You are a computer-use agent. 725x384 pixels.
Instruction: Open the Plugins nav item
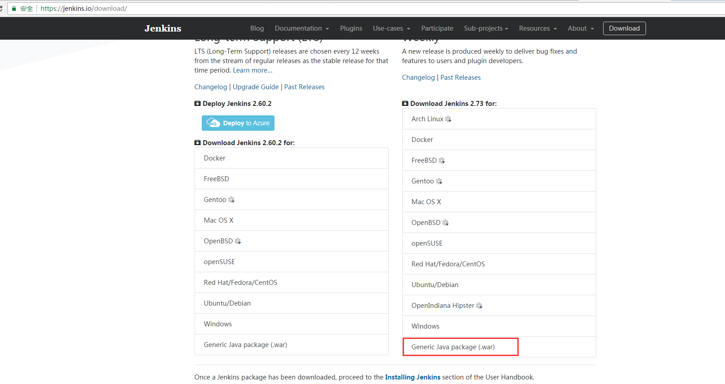coord(351,28)
